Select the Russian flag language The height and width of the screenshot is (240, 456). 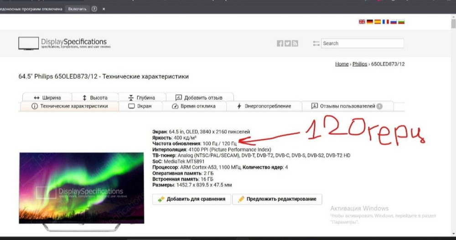[394, 22]
